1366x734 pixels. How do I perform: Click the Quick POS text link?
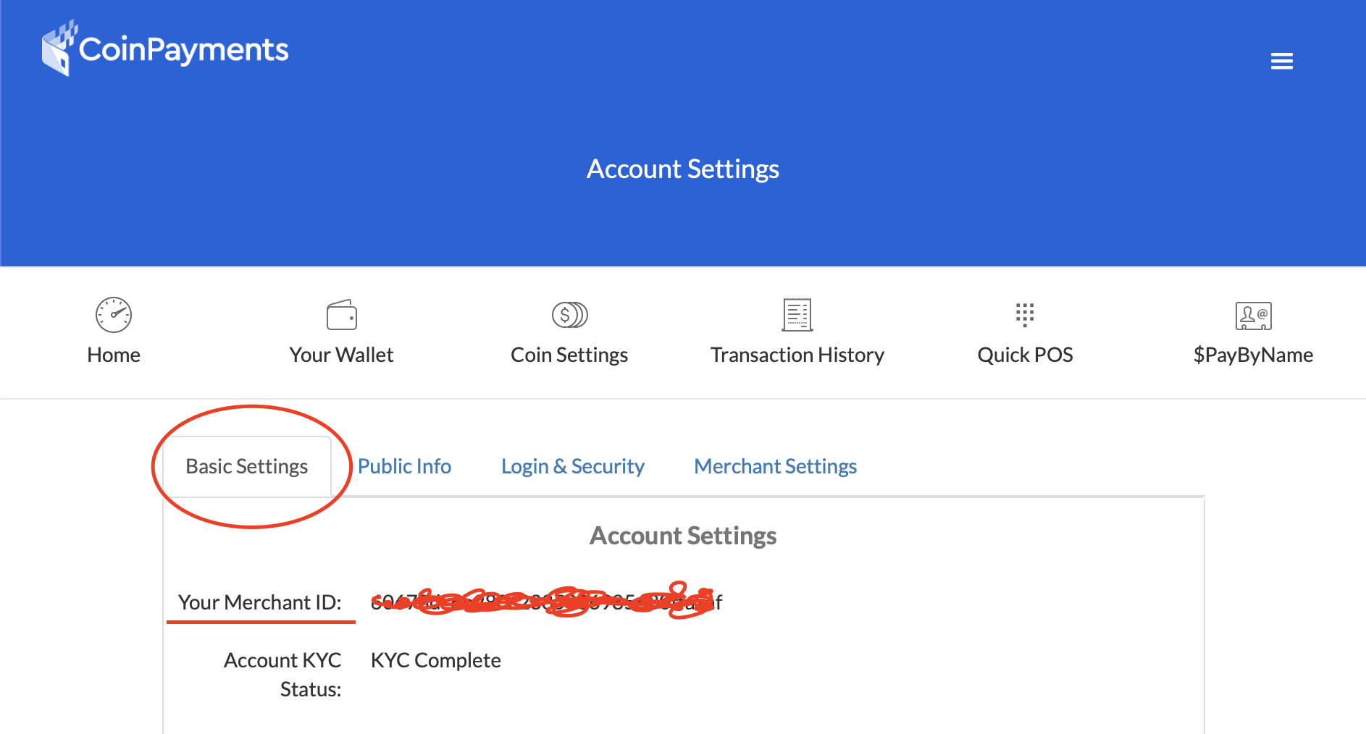pos(1025,355)
